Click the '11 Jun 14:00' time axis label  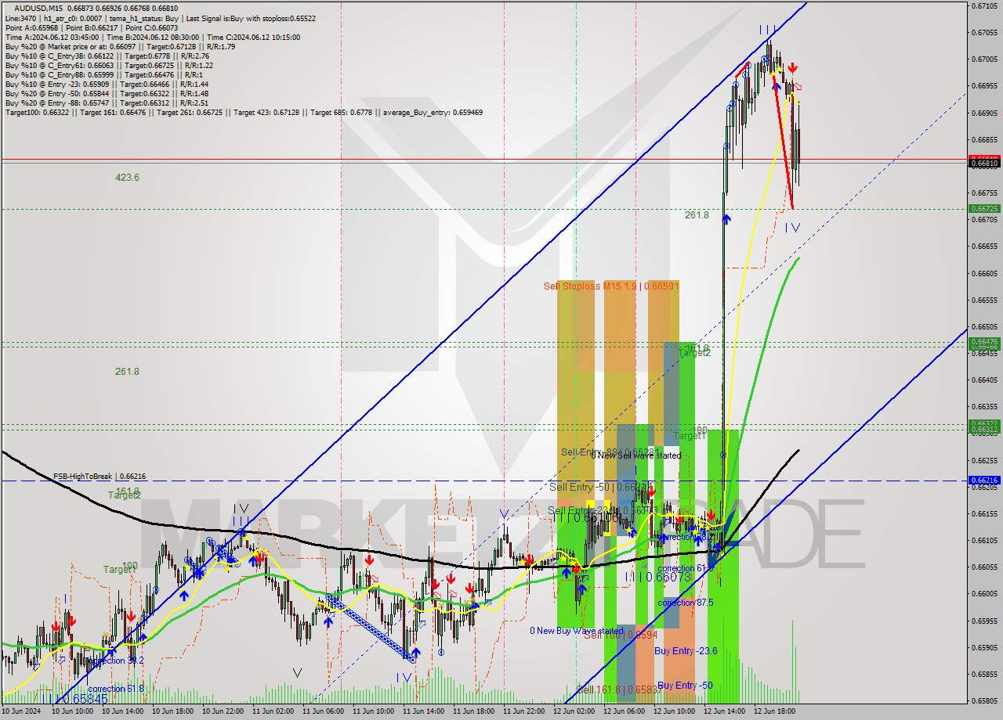click(423, 712)
